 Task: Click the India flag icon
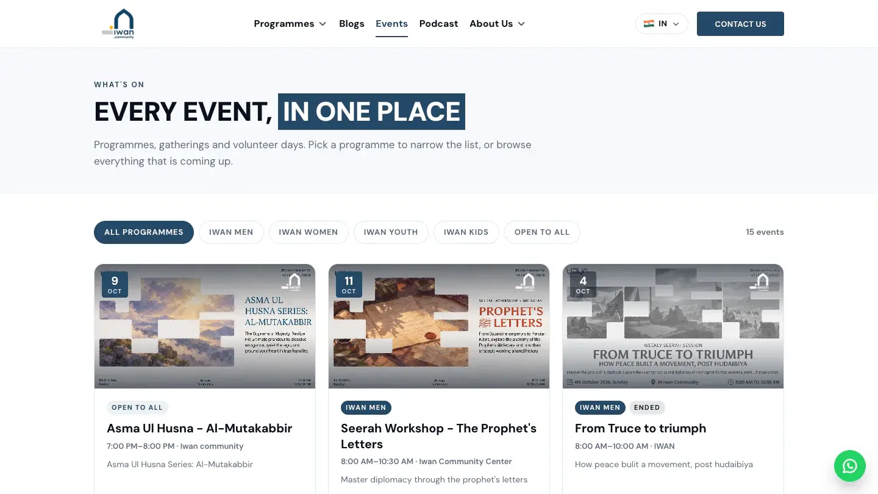tap(649, 24)
